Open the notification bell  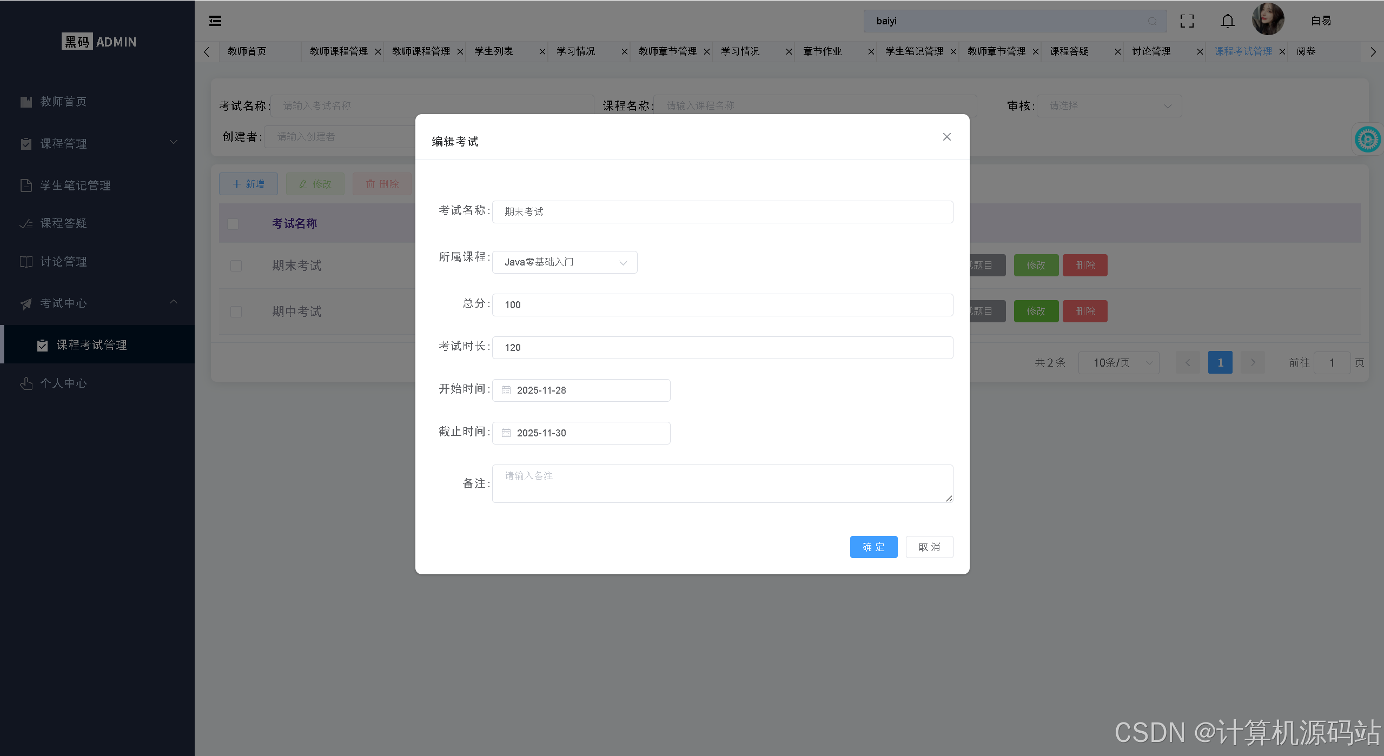(x=1227, y=21)
